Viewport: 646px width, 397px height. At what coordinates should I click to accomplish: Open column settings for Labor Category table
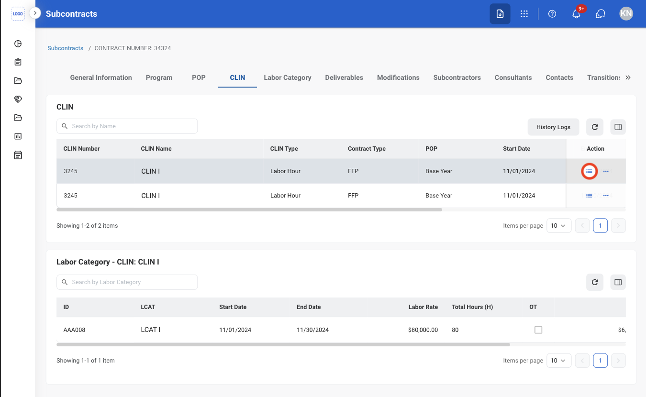618,282
